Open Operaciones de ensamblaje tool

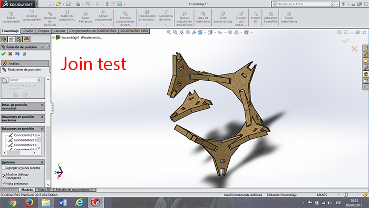tap(147, 15)
